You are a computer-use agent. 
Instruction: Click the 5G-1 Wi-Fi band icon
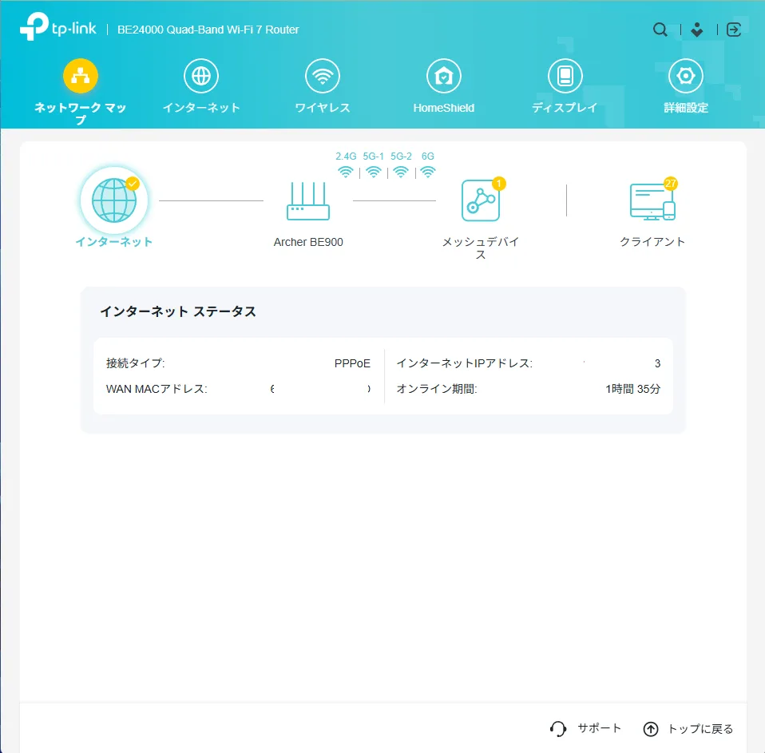(373, 172)
